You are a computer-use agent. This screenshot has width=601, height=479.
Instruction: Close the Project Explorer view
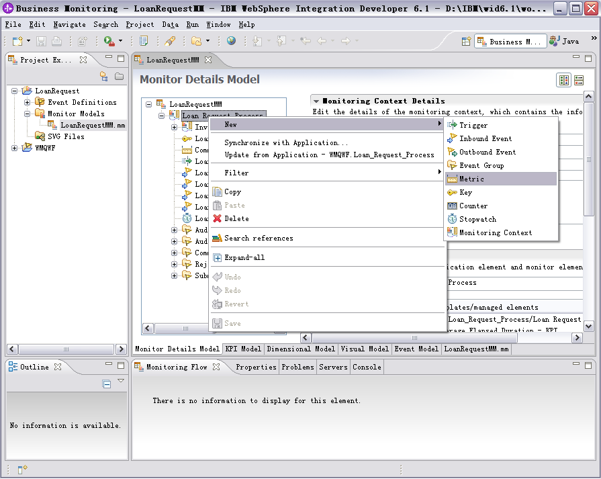coord(83,60)
